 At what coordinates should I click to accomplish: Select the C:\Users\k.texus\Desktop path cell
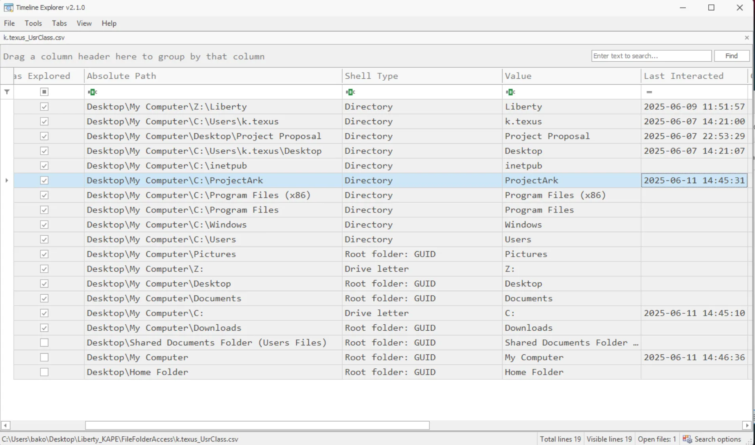[x=213, y=151]
